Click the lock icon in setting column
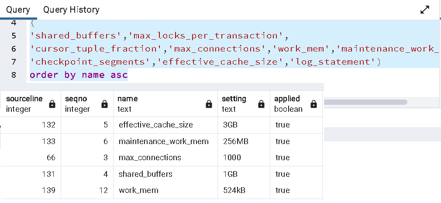This screenshot has height=203, width=441. [x=261, y=104]
